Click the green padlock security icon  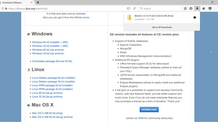(6, 8)
